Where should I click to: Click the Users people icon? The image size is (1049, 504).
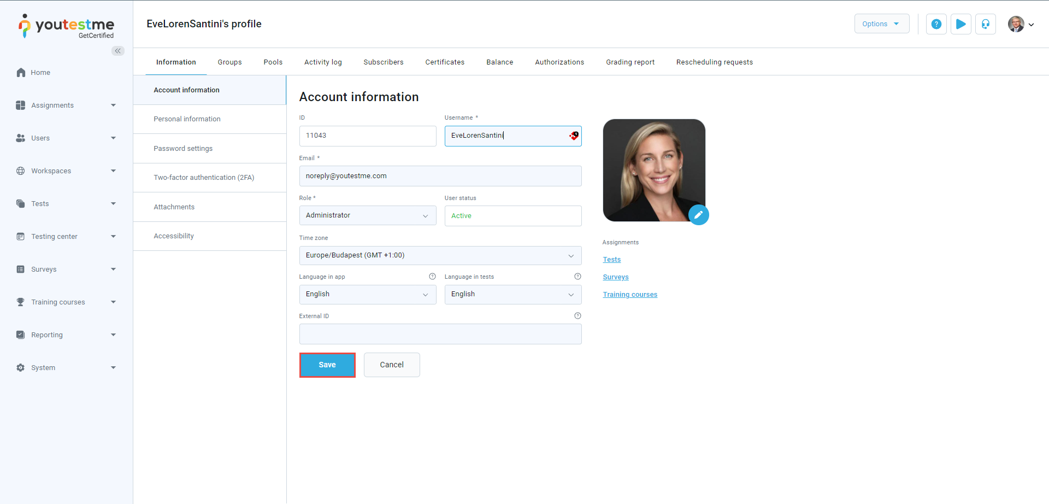tap(21, 138)
